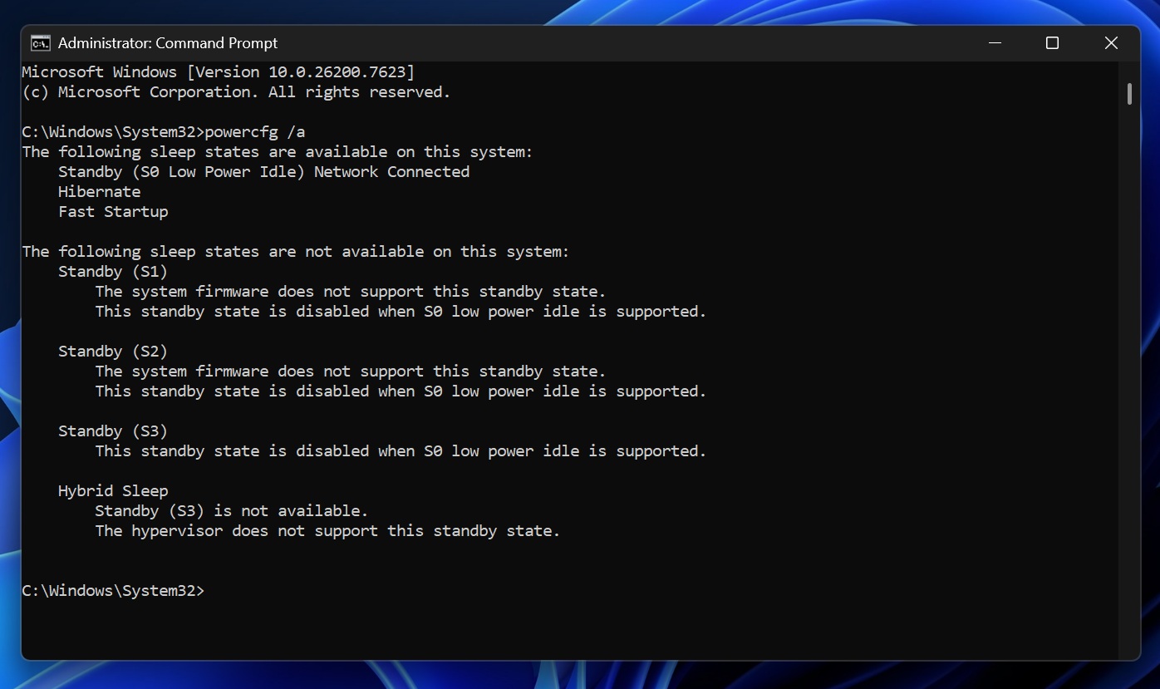Click the 'Standby (S3)' heading
The width and height of the screenshot is (1160, 689).
point(113,431)
